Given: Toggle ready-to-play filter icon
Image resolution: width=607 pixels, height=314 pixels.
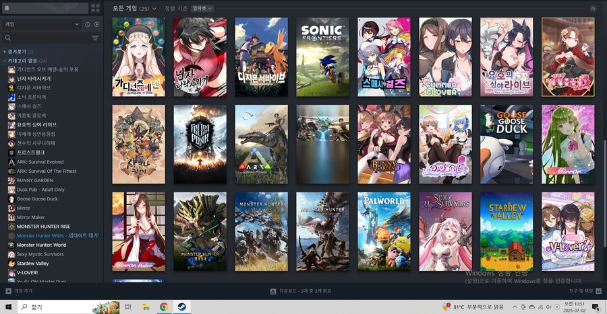Looking at the screenshot, I should 96,24.
